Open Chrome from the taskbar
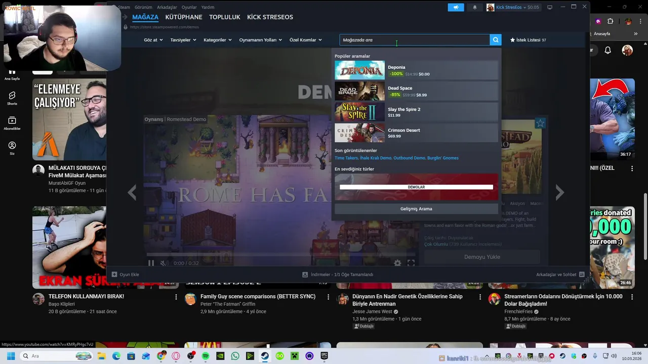Screen dimensions: 648x364 (161, 356)
